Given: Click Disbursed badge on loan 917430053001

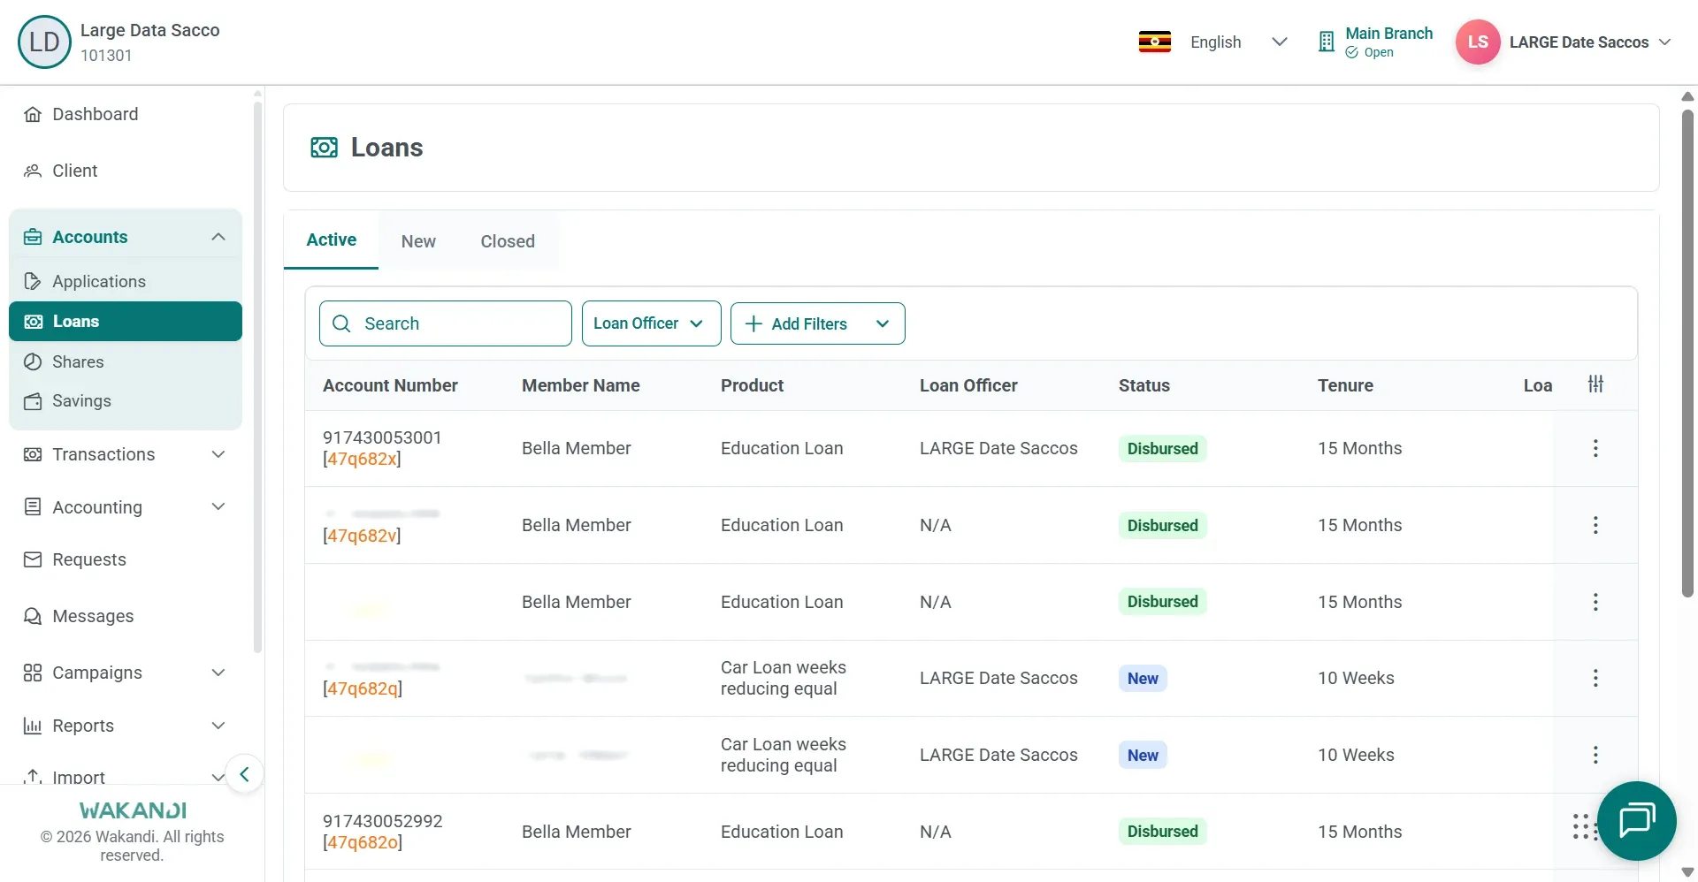Looking at the screenshot, I should tap(1162, 449).
